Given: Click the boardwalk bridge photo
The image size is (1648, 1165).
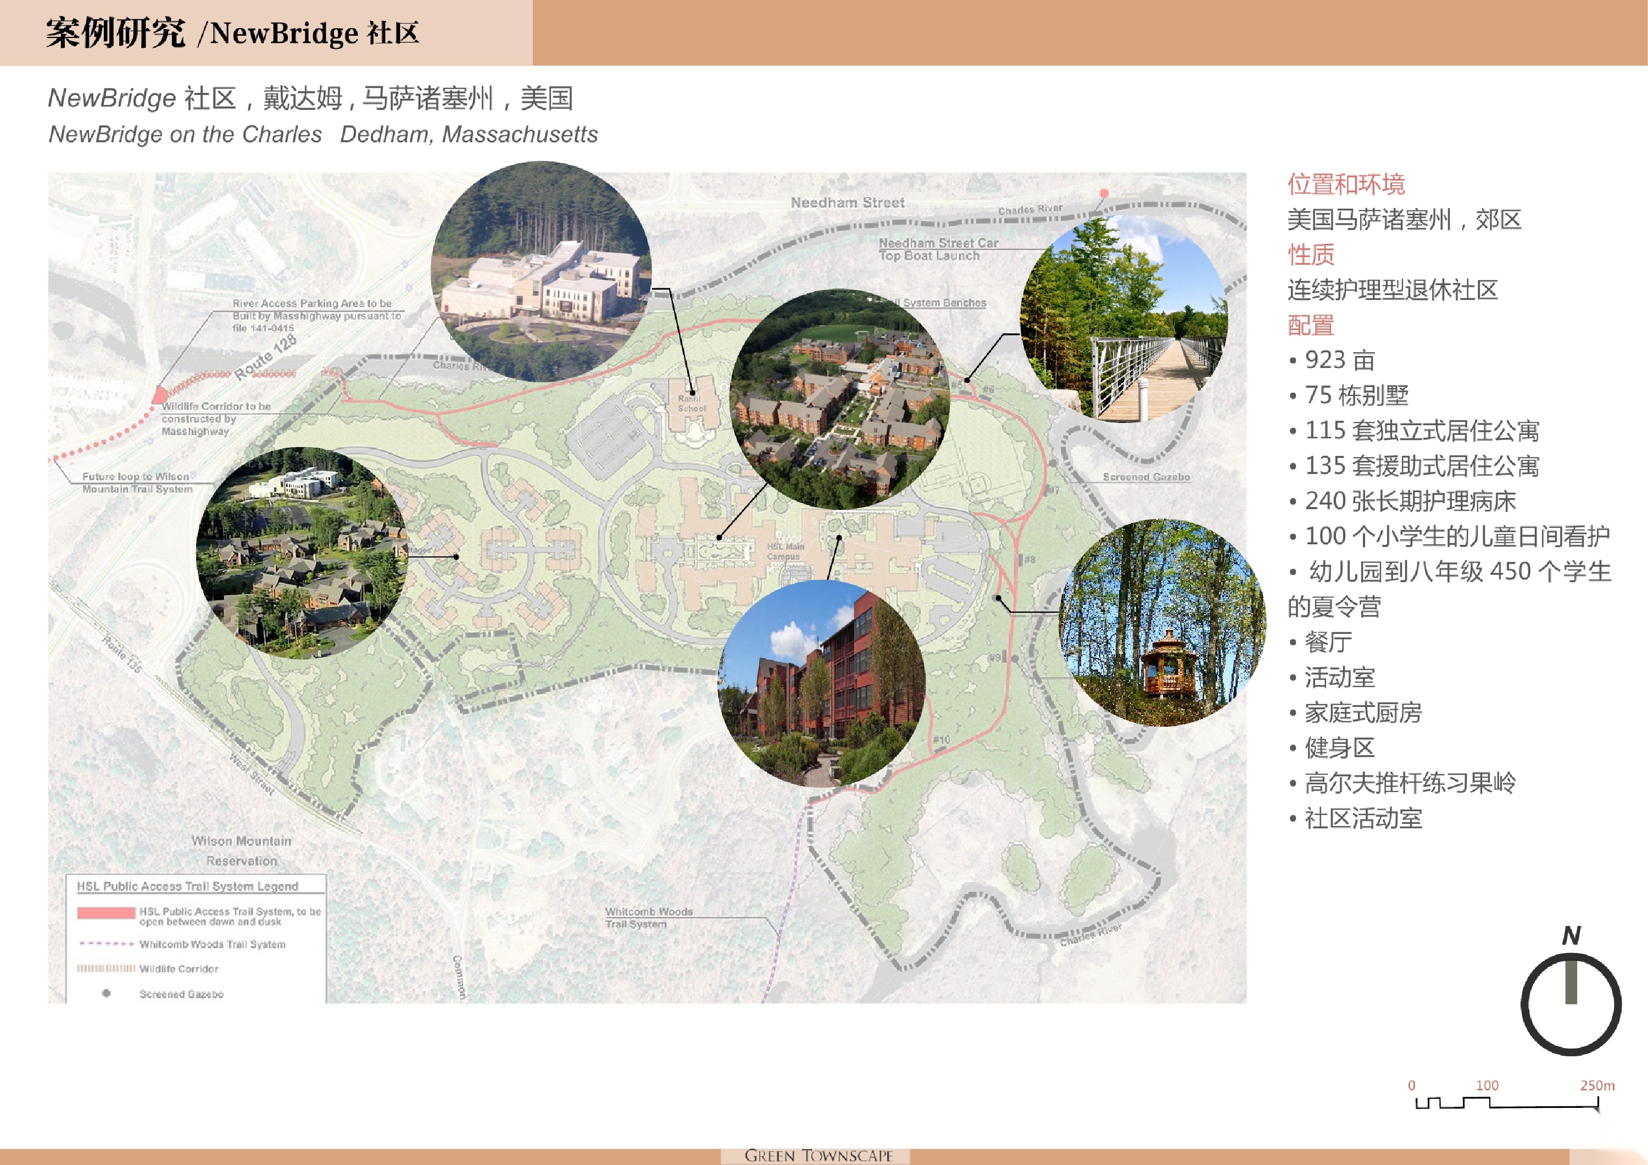Looking at the screenshot, I should point(1124,319).
